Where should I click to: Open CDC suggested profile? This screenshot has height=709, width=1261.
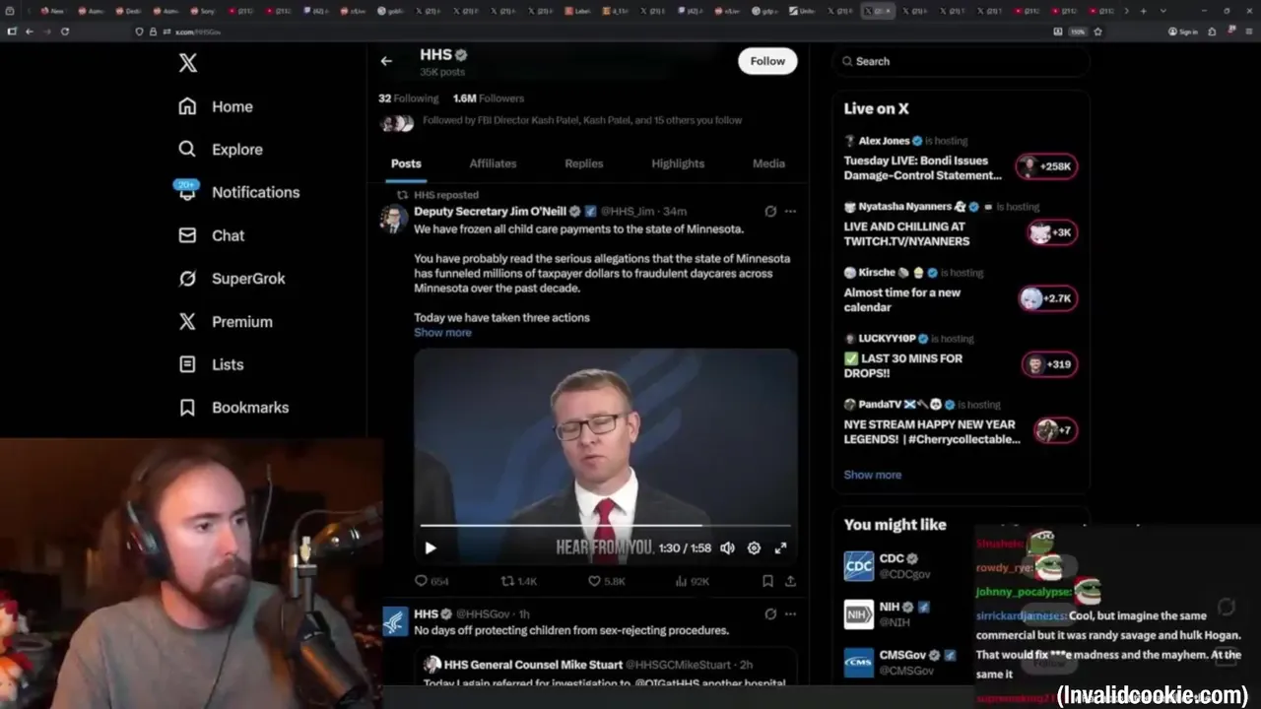[x=892, y=566]
